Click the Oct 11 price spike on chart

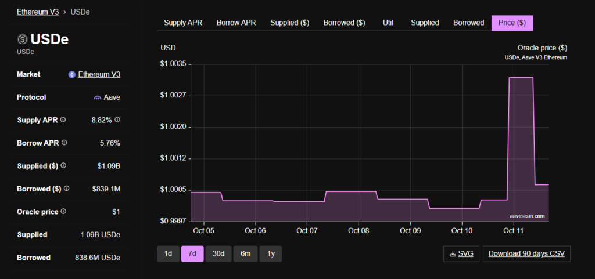[521, 77]
